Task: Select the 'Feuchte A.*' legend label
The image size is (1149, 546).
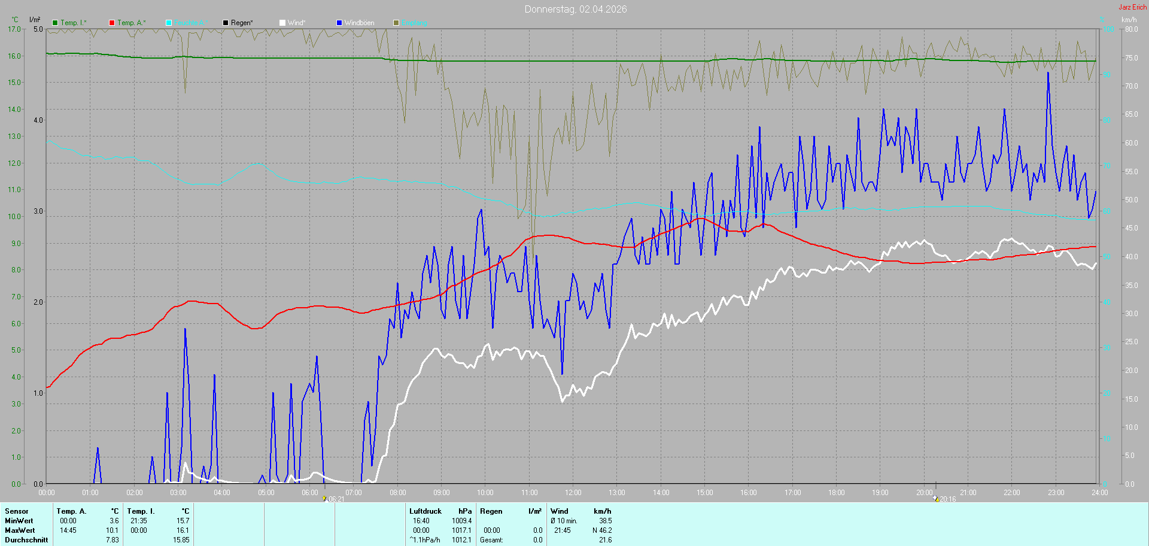Action: tap(191, 23)
